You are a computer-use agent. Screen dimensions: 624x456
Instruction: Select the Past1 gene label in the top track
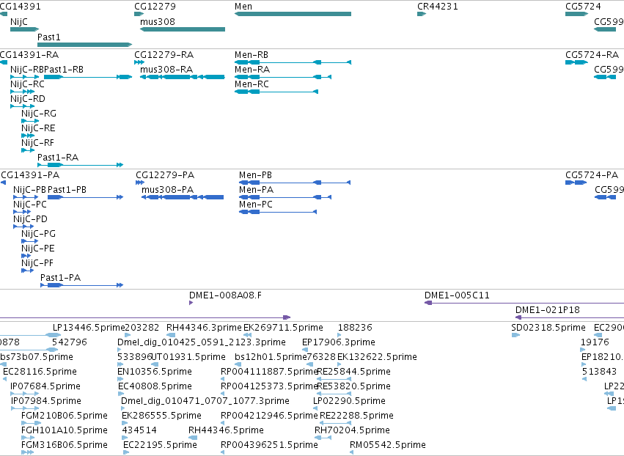point(48,37)
